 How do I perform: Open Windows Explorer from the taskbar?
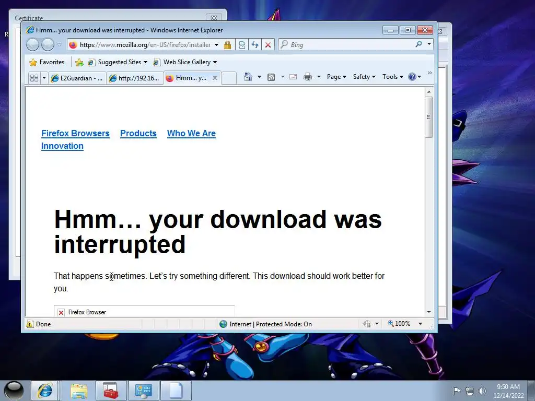point(79,391)
